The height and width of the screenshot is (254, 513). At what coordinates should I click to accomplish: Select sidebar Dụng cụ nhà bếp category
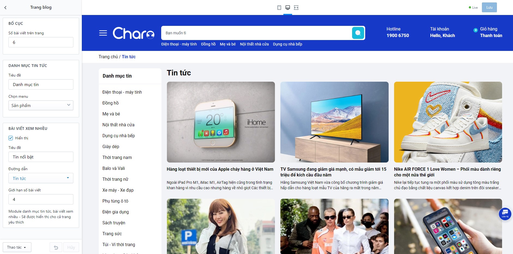coord(119,136)
